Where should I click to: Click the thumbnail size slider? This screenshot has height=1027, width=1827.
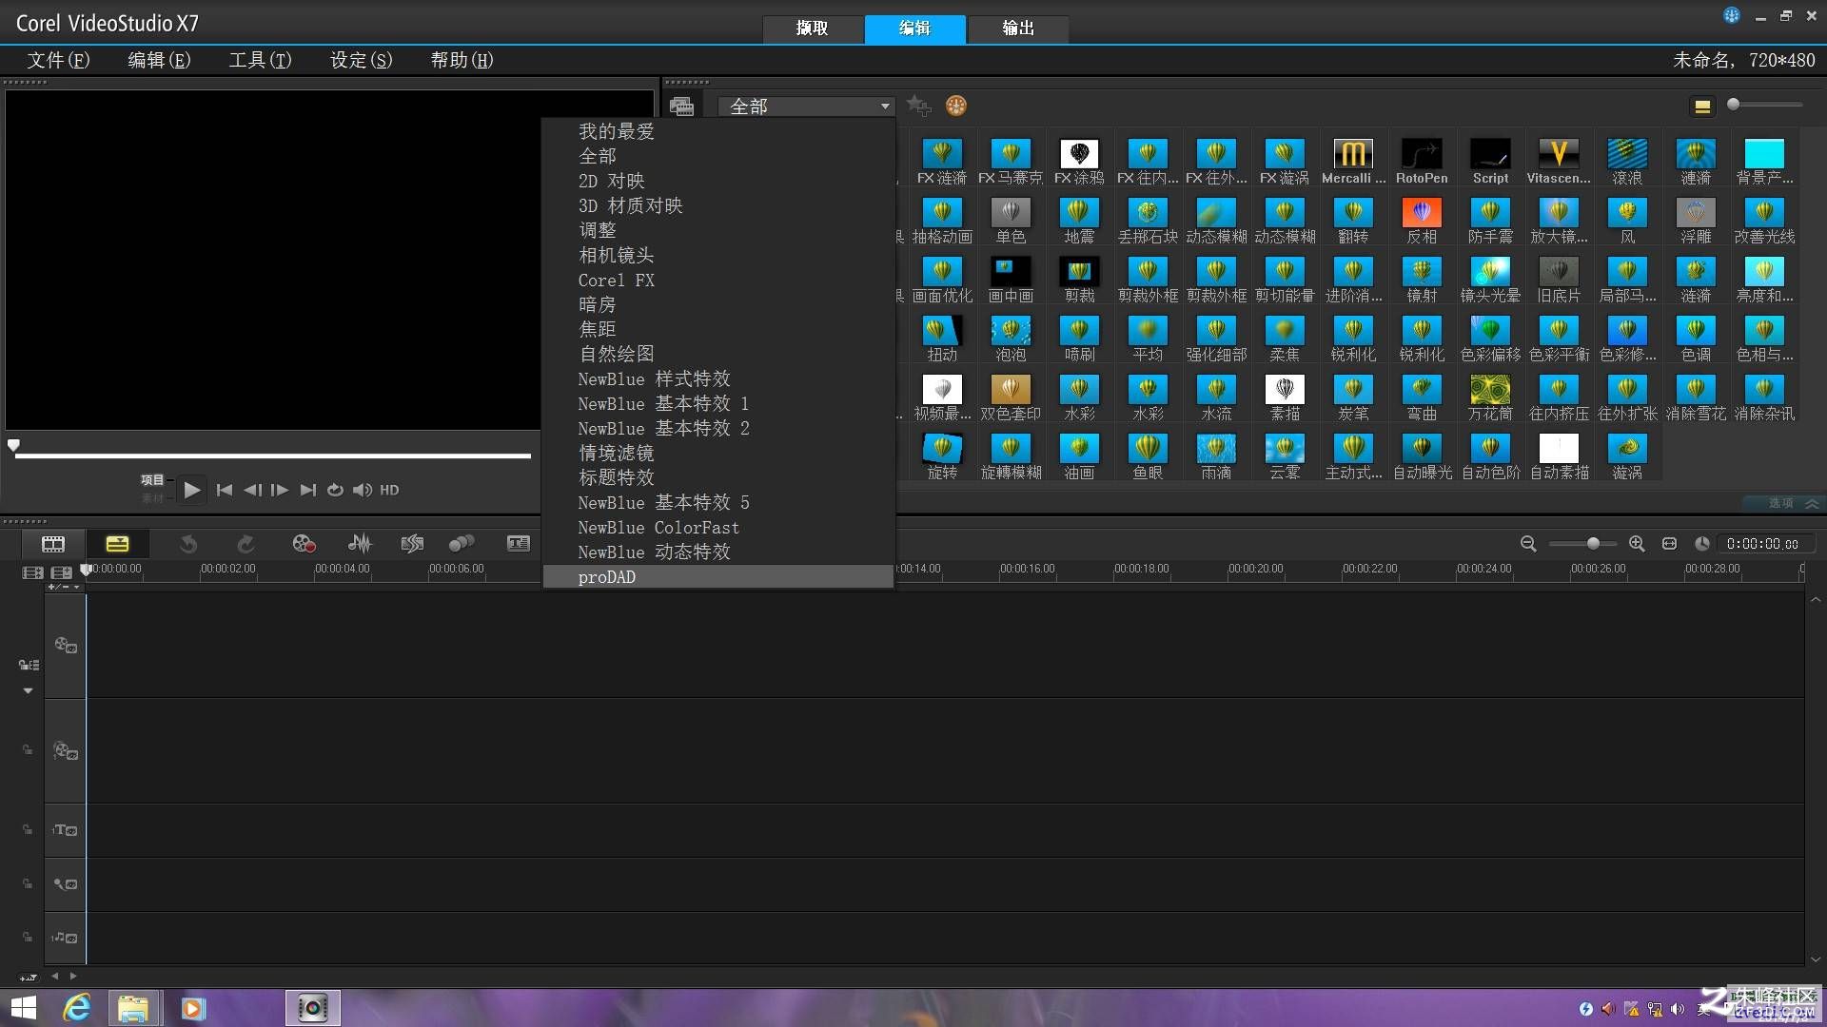click(1765, 105)
